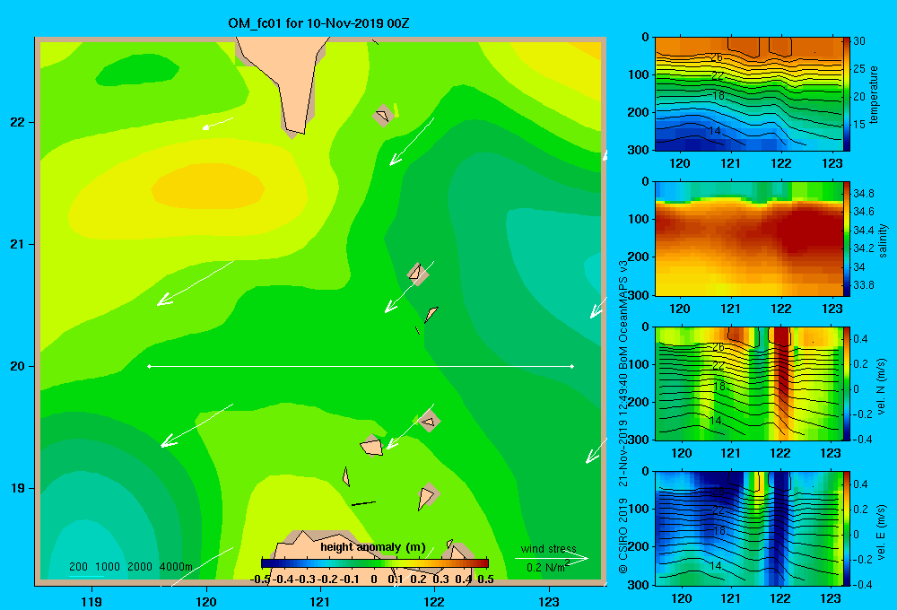Click longitude label 119 under main map
The width and height of the screenshot is (897, 610).
coord(91,602)
